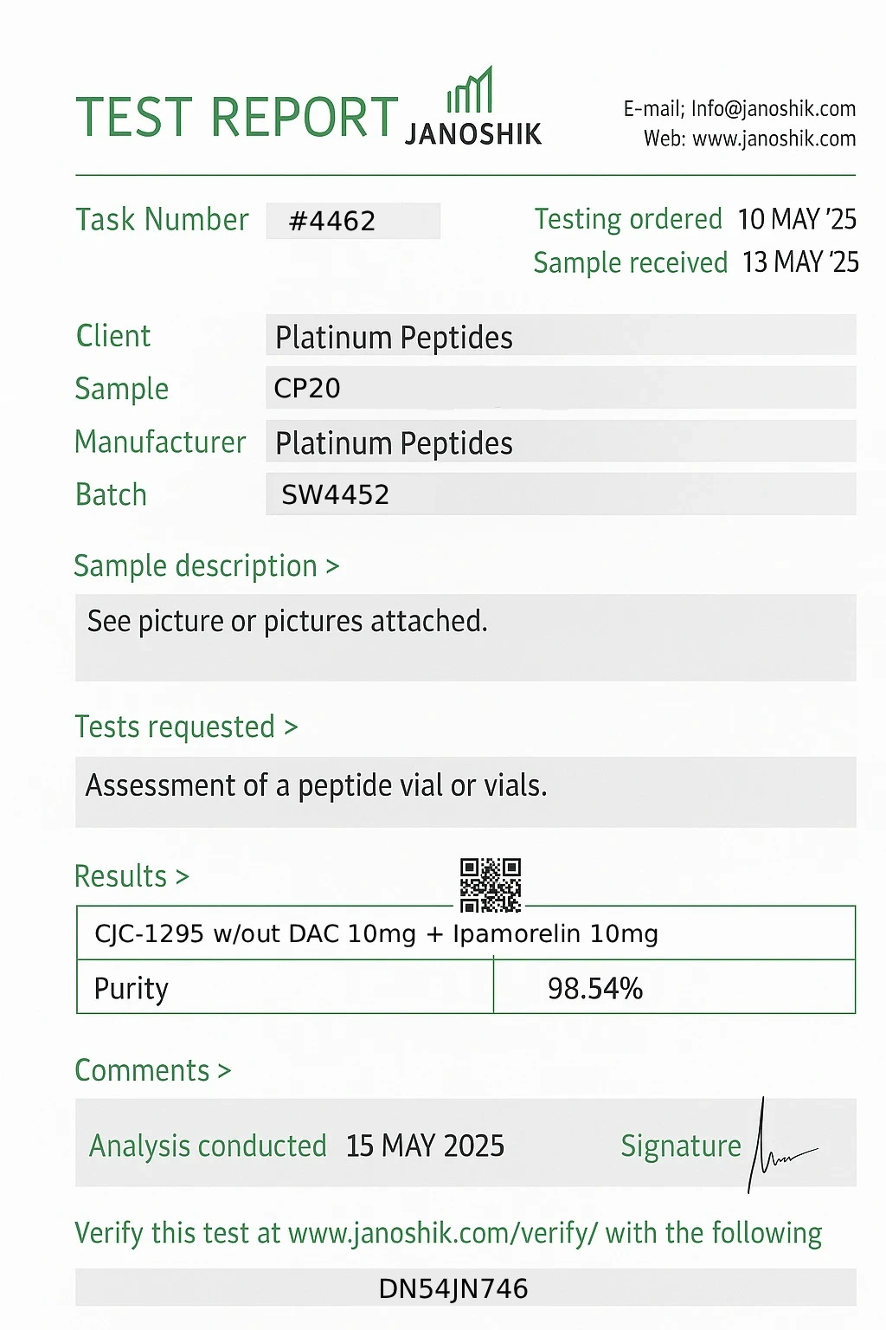Click the Client field with Platinum Peptides

pyautogui.click(x=560, y=337)
